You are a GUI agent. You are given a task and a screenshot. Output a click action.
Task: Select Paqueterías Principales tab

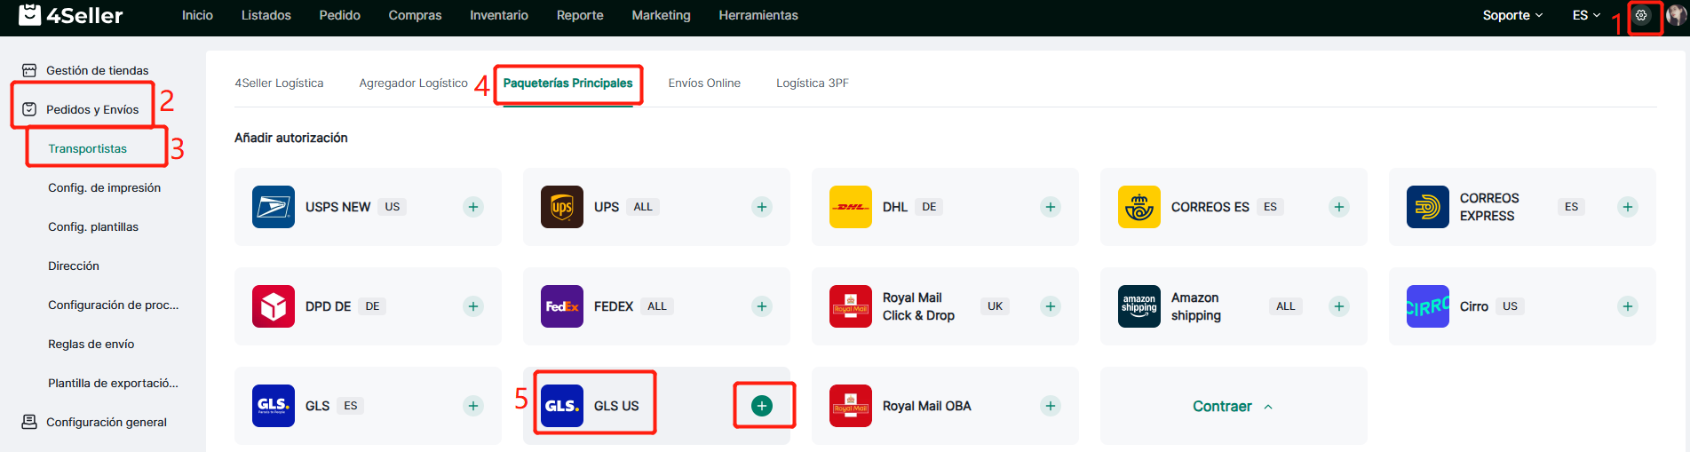tap(568, 83)
